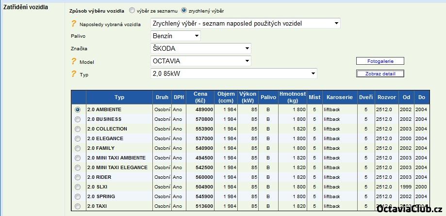Click the question mark icon beside Typ
Viewport: 446px width, 216px height.
coord(74,74)
